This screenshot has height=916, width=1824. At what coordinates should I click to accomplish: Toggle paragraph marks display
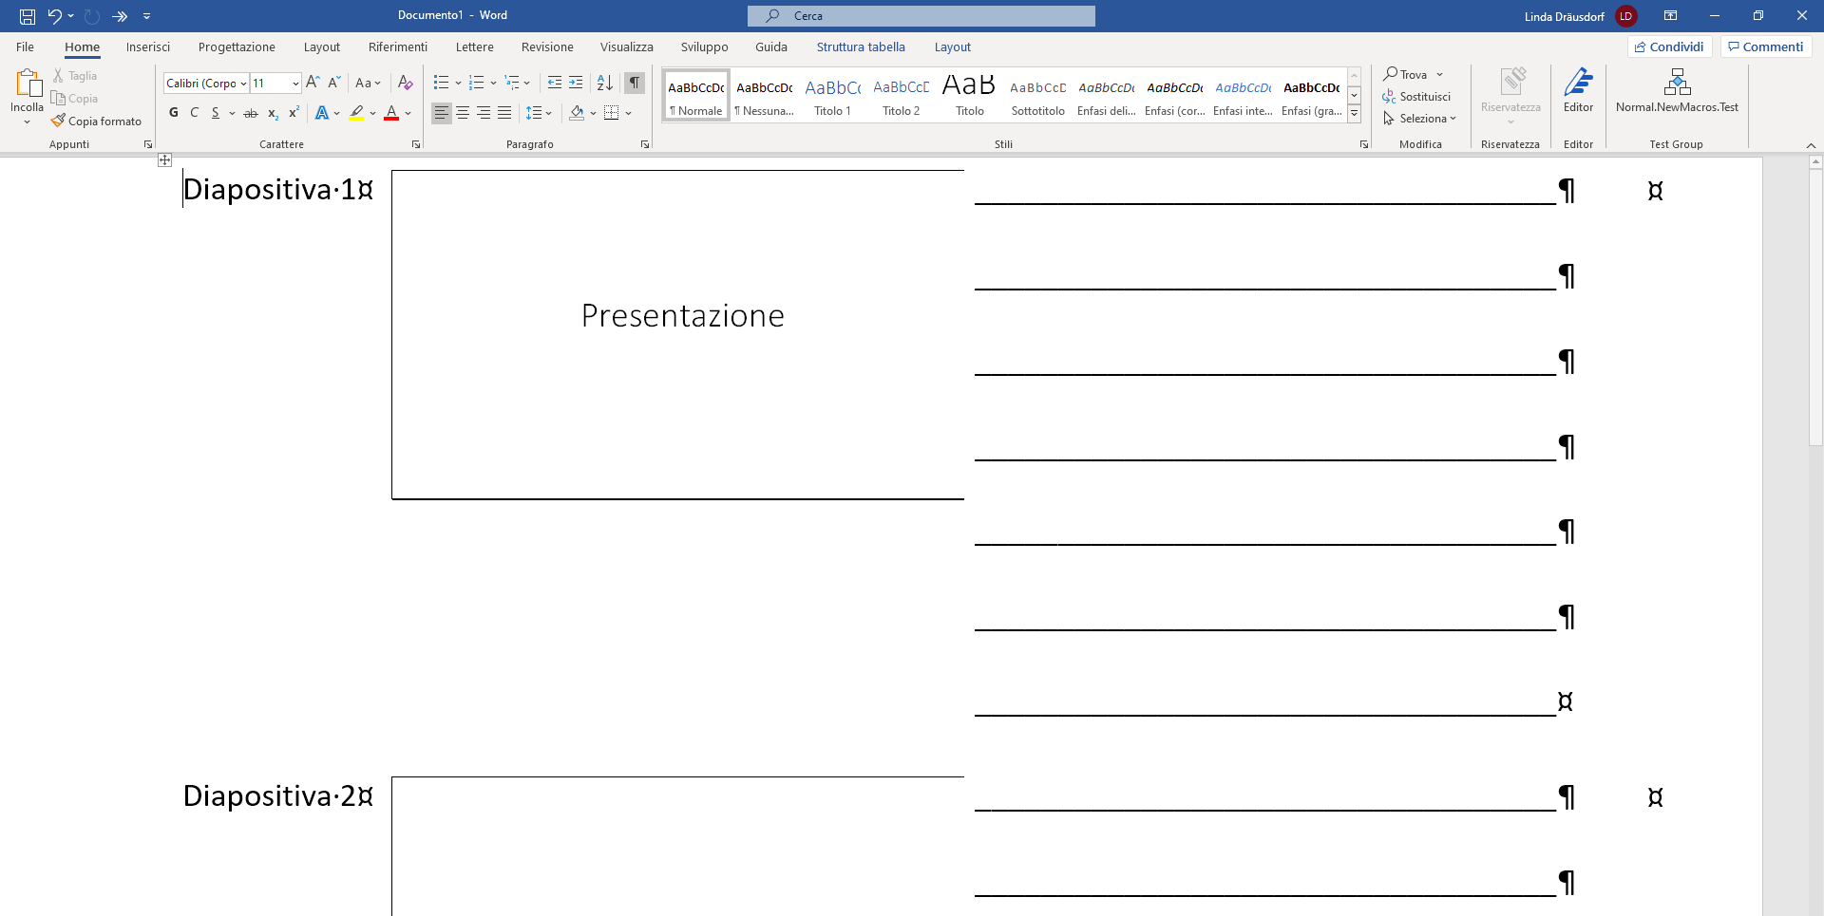click(635, 84)
